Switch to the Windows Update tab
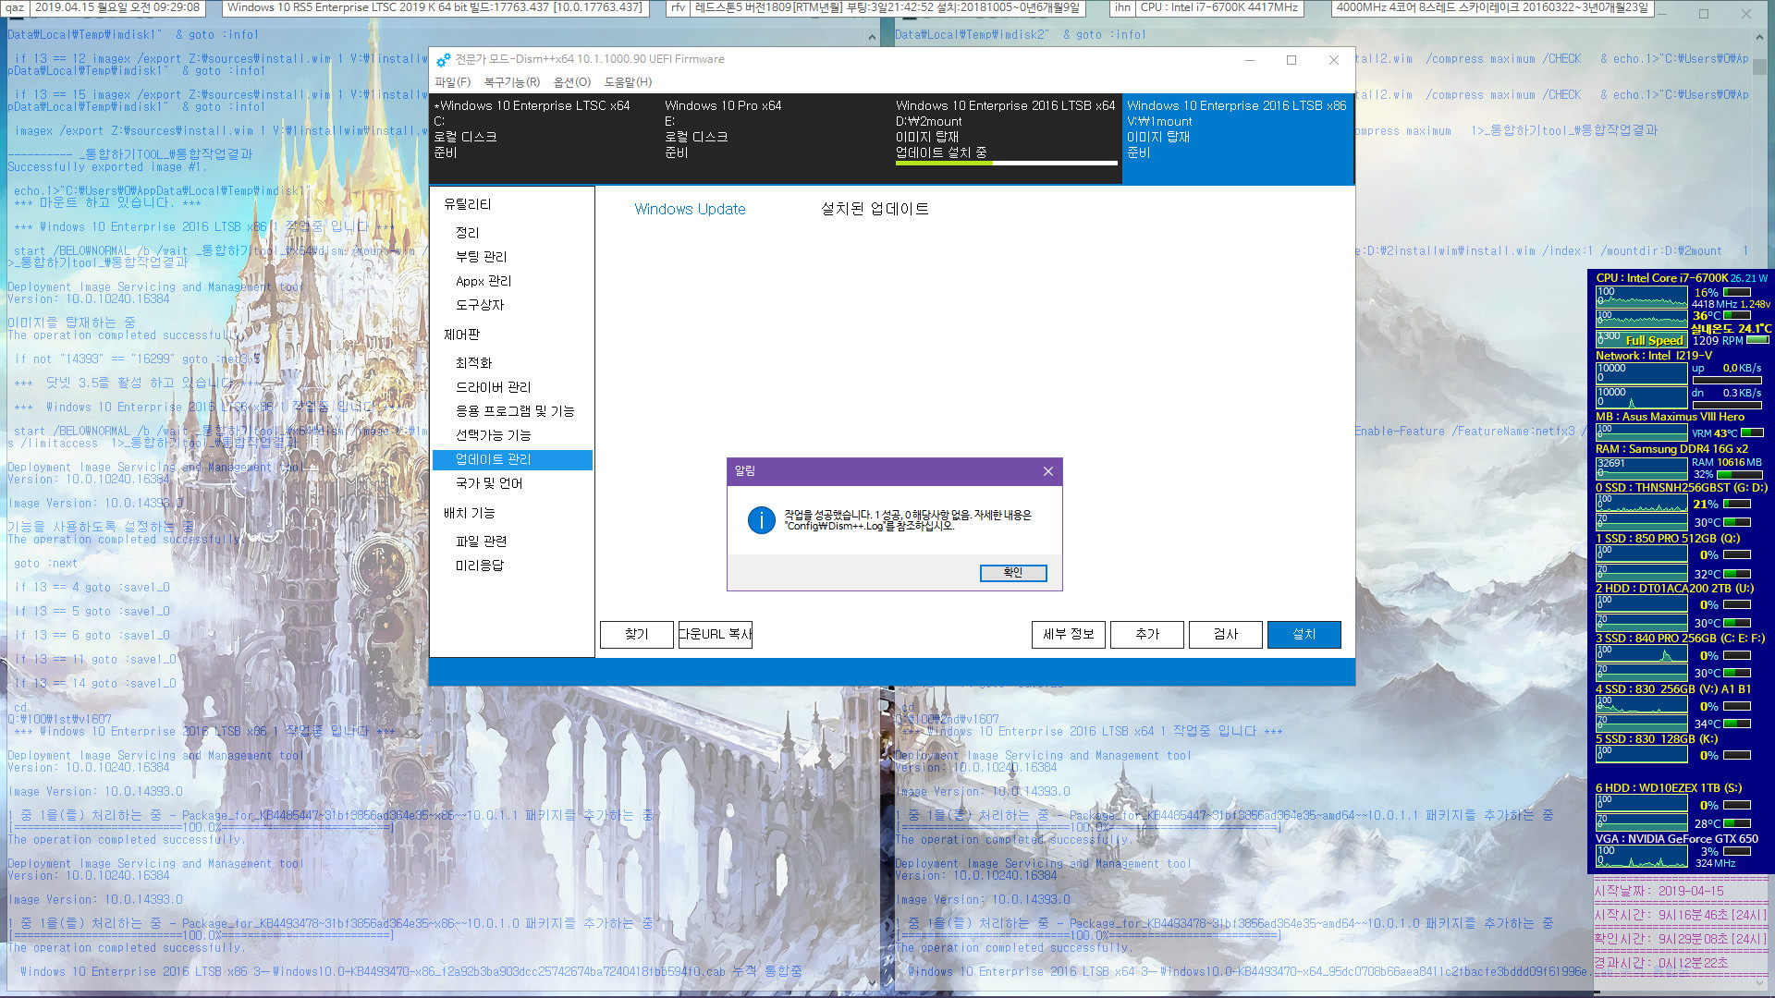The height and width of the screenshot is (998, 1775). pos(690,210)
